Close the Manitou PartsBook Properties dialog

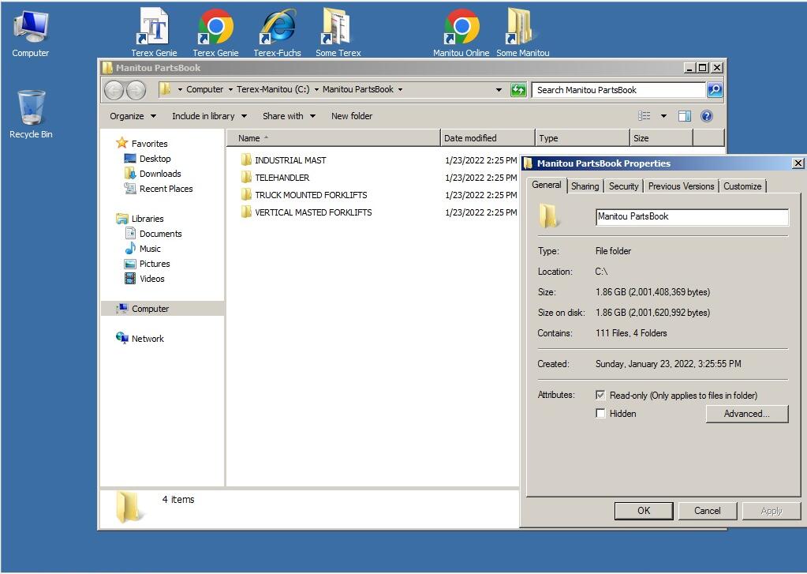point(798,163)
